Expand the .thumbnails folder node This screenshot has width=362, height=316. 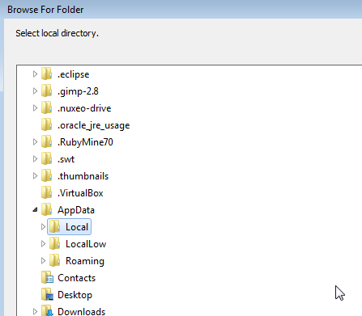35,175
